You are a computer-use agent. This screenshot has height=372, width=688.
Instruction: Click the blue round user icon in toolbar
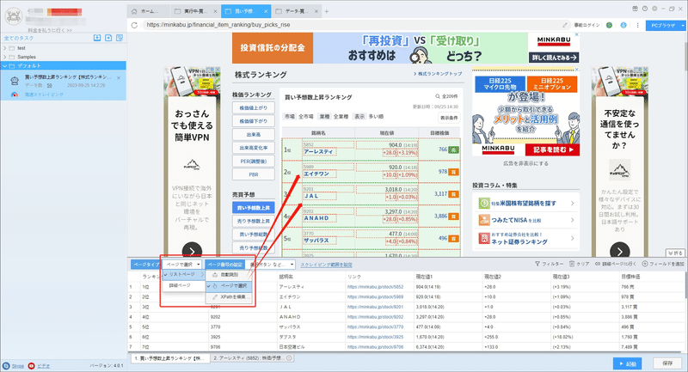[623, 26]
